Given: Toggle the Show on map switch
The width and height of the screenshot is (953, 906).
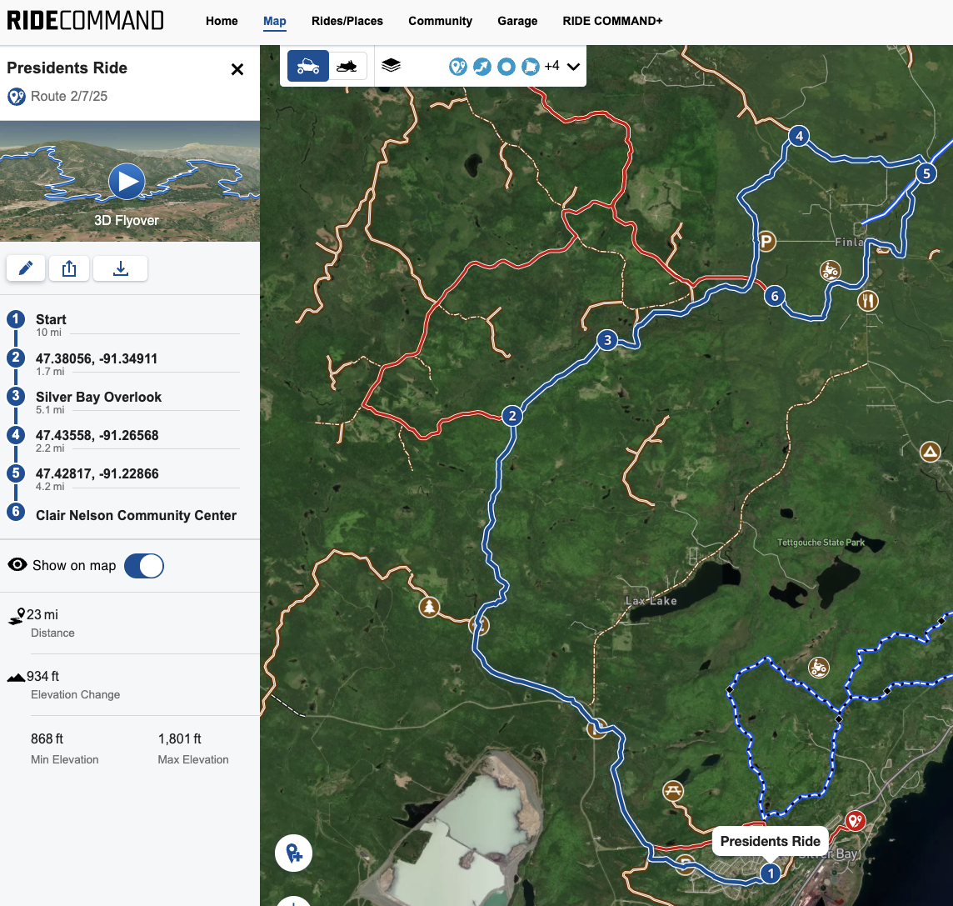Looking at the screenshot, I should point(144,565).
